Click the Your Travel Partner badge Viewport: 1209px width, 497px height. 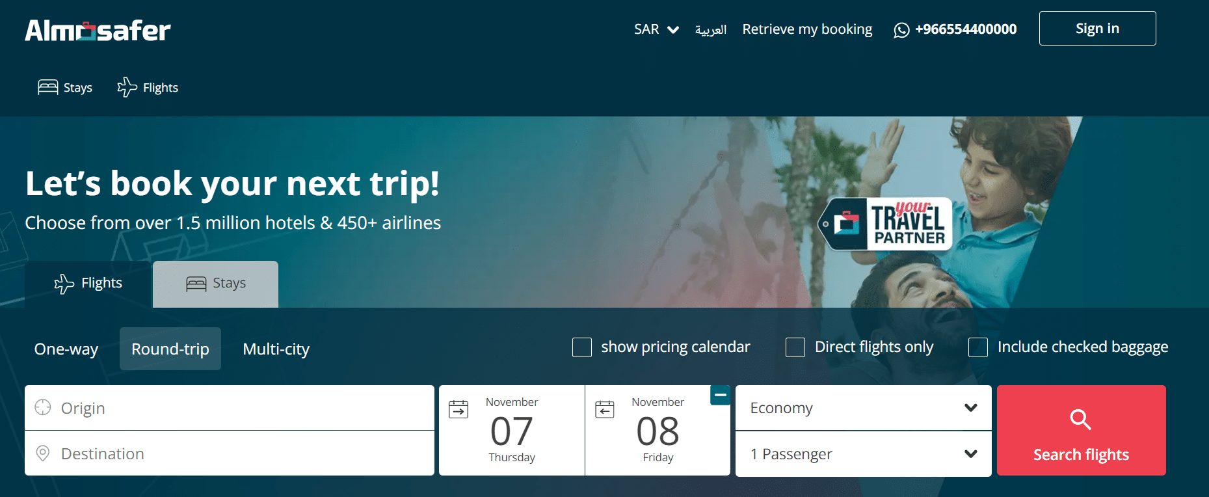coord(885,224)
